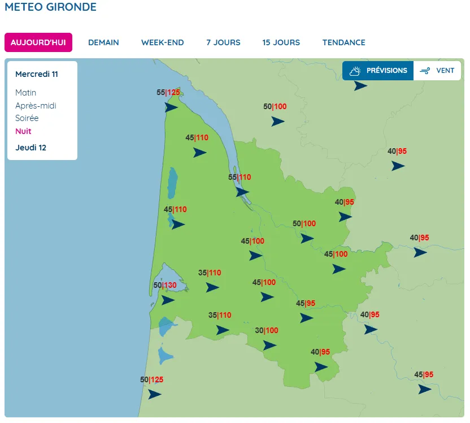The width and height of the screenshot is (470, 423).
Task: Open the WEEK-END tab
Action: (163, 42)
